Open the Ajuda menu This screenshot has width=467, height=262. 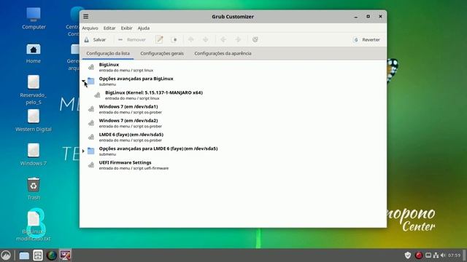point(144,28)
